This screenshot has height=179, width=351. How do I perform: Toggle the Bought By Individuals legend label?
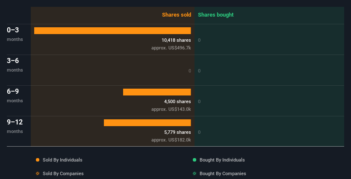point(222,160)
